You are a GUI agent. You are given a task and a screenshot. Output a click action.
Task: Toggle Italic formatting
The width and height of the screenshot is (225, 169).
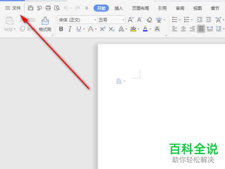tap(70, 29)
